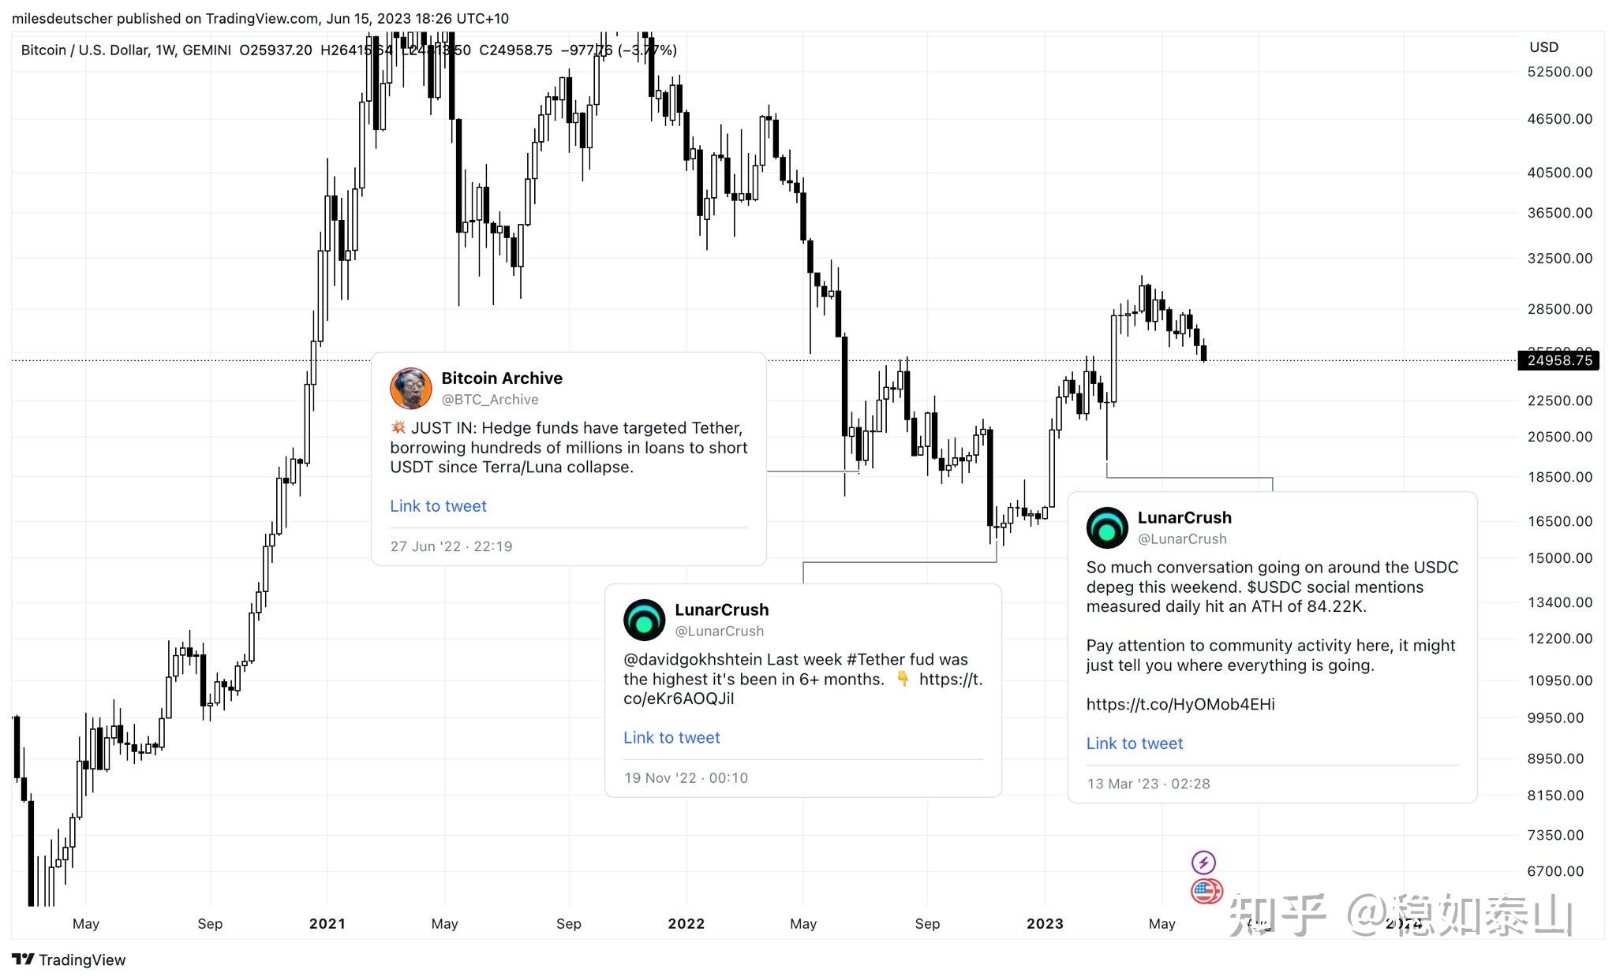This screenshot has height=980, width=1616.
Task: Click the Bitcoin Archive avatar image
Action: (410, 388)
